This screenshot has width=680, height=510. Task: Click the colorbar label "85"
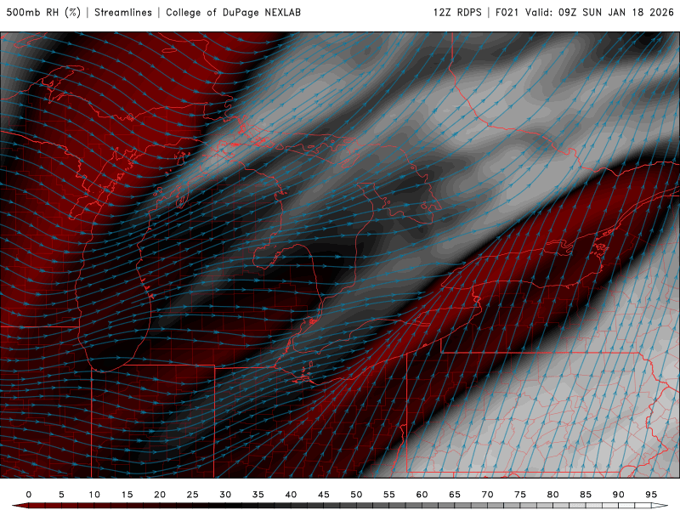[586, 495]
